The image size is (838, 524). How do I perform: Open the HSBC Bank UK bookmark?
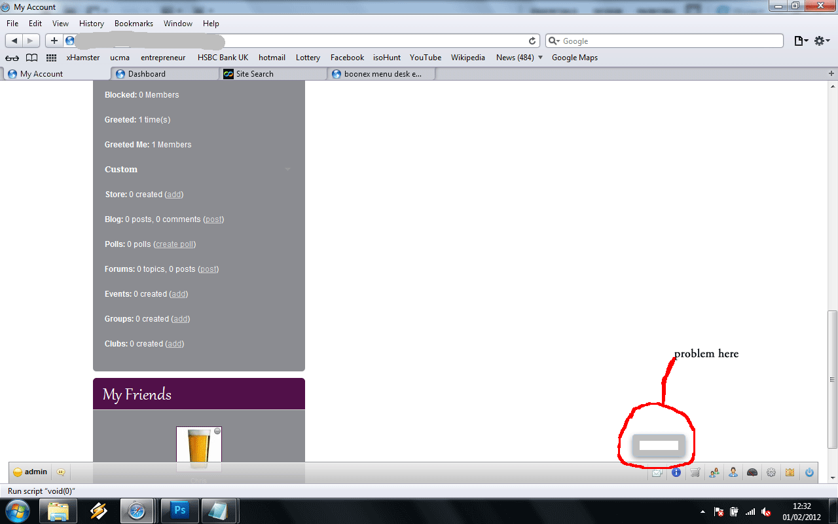[223, 58]
